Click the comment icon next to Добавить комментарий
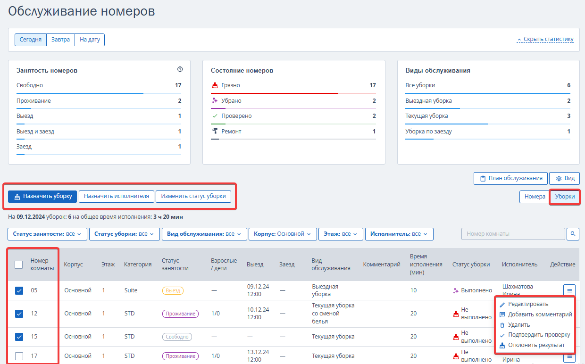This screenshot has height=364, width=585. 502,314
